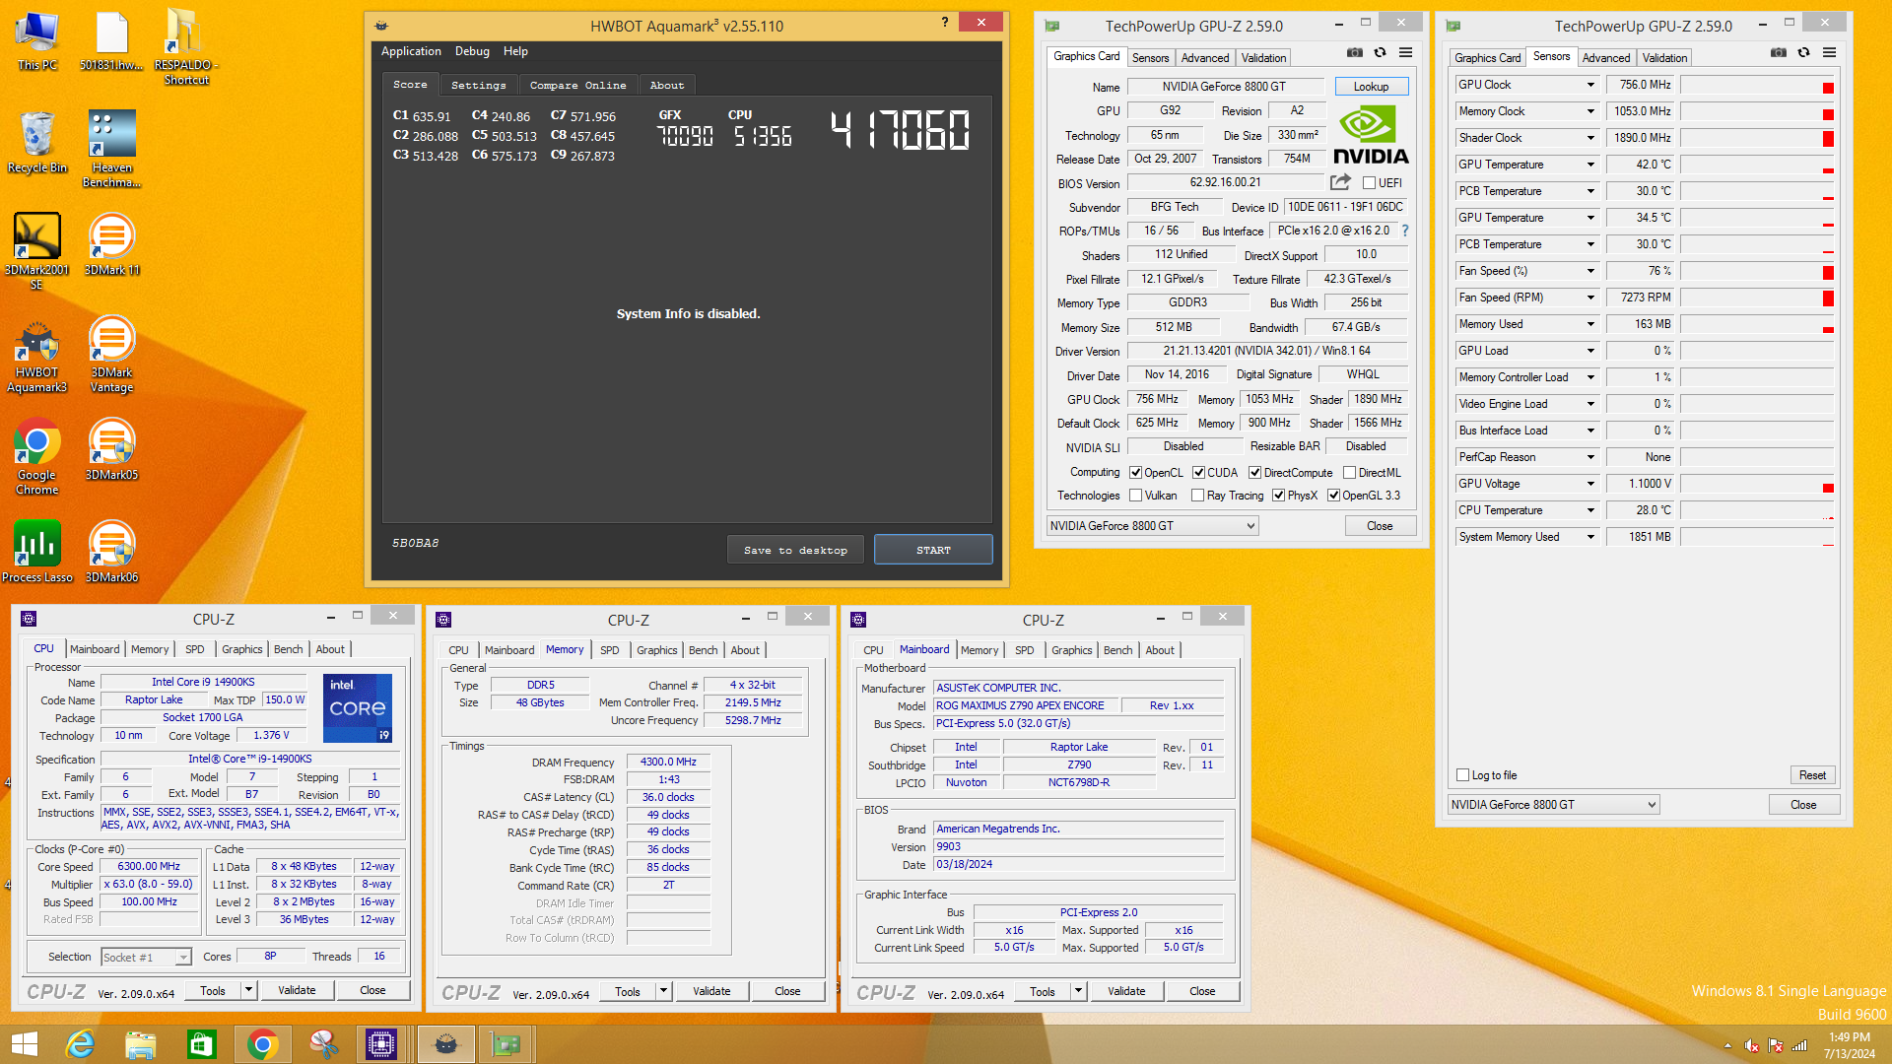Open Memory Clock sensor dropdown
The image size is (1892, 1064).
(1590, 111)
